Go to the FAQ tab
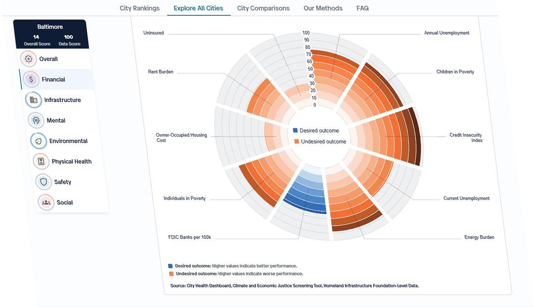Image resolution: width=534 pixels, height=307 pixels. (x=362, y=8)
